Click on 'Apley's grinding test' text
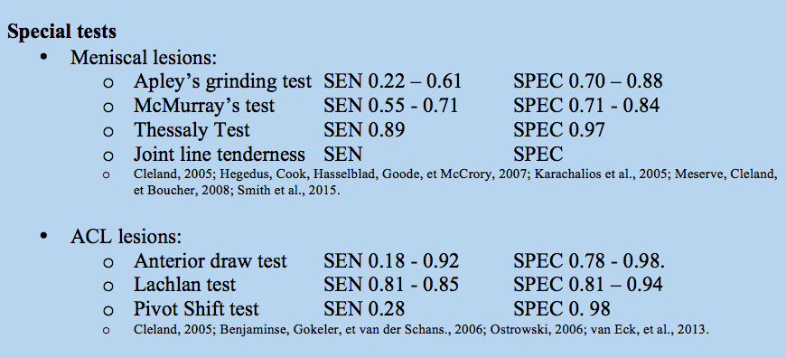 point(222,81)
